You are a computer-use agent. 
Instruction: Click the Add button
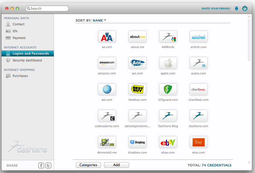click(x=116, y=165)
